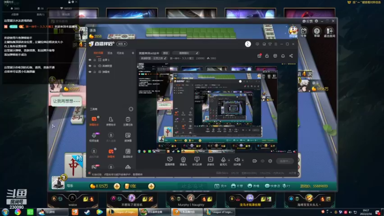Image resolution: width=384 pixels, height=216 pixels.
Task: Open League of Legends orange taskbar button
Action: [x=122, y=212]
